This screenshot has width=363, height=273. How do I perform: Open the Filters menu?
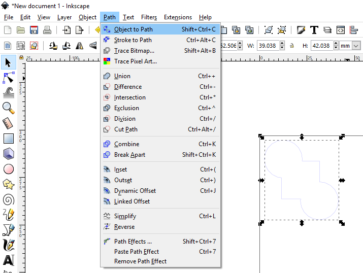pos(149,17)
